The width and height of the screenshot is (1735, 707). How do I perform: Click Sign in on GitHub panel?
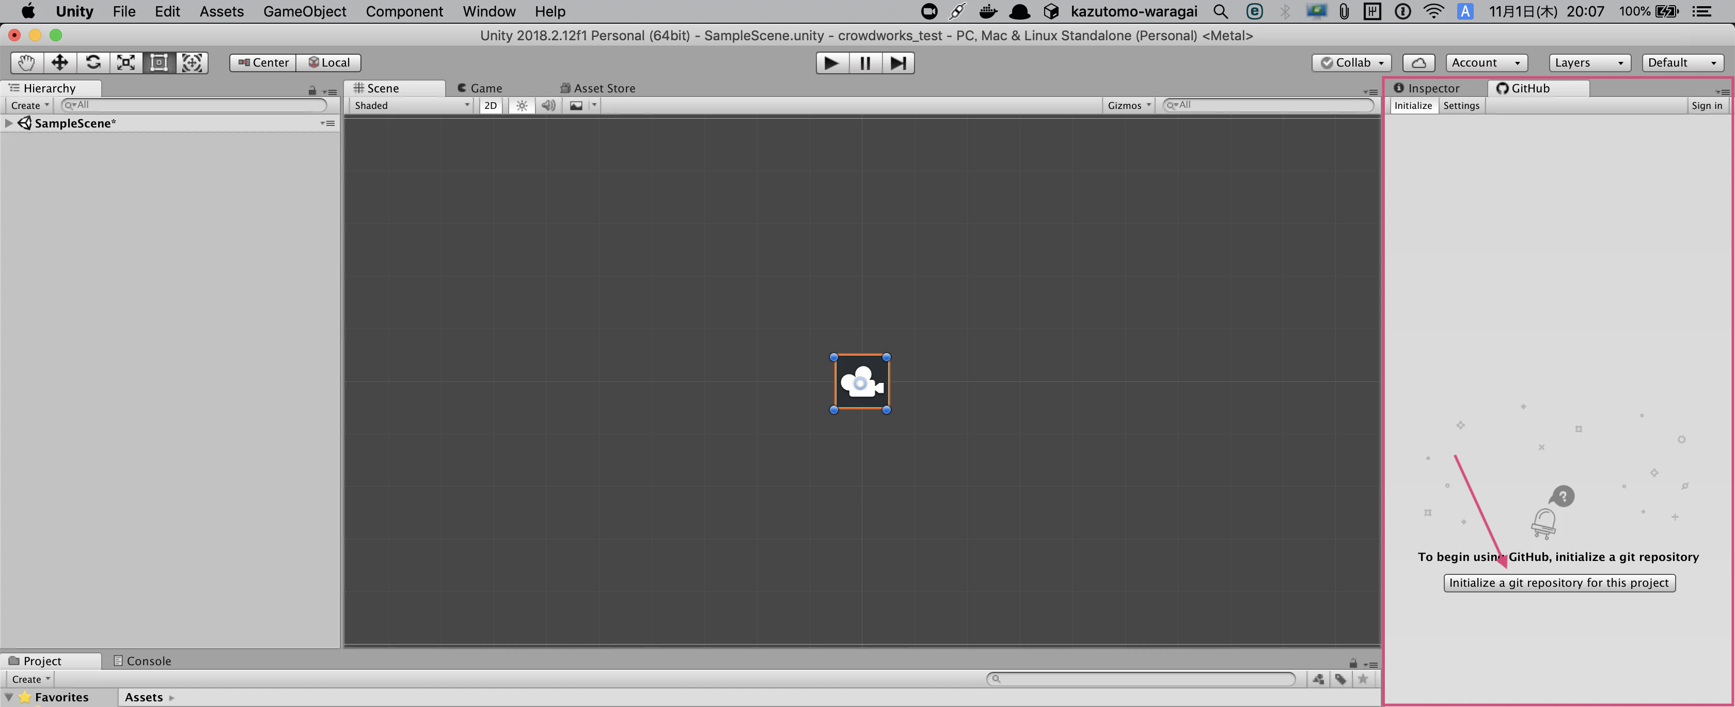(x=1707, y=106)
